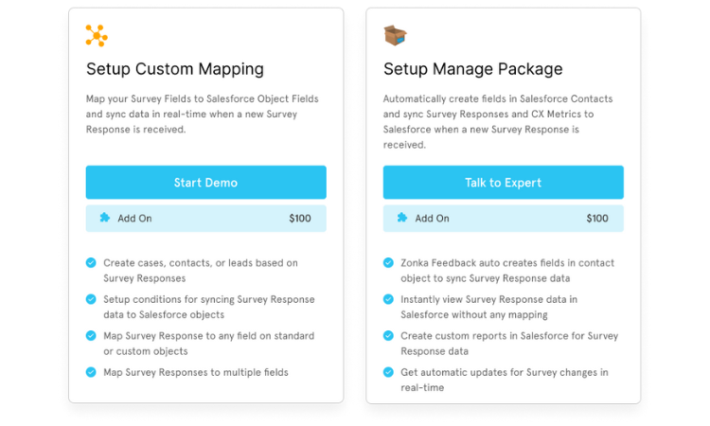Open the Setup Custom Mapping heading

tap(175, 69)
